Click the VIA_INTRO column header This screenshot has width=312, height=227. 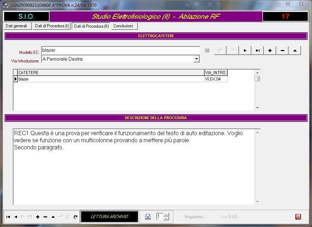(x=216, y=72)
